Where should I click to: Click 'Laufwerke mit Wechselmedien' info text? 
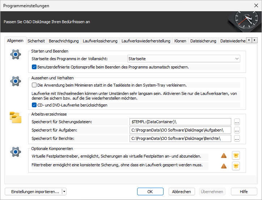tap(134, 96)
